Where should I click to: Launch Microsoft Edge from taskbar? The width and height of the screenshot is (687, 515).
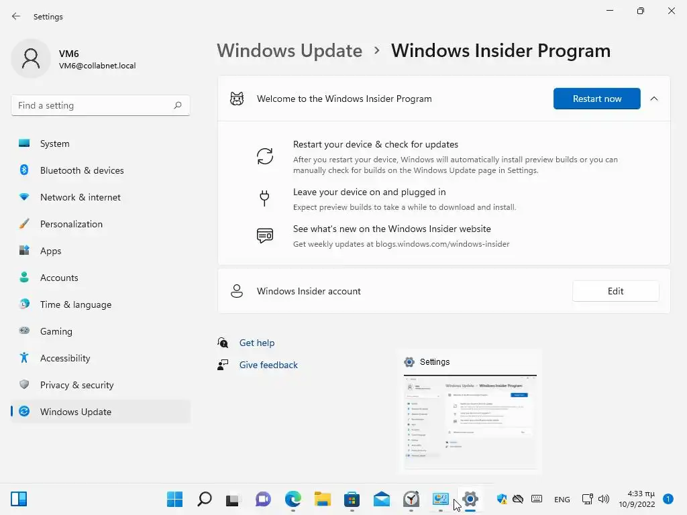[293, 499]
